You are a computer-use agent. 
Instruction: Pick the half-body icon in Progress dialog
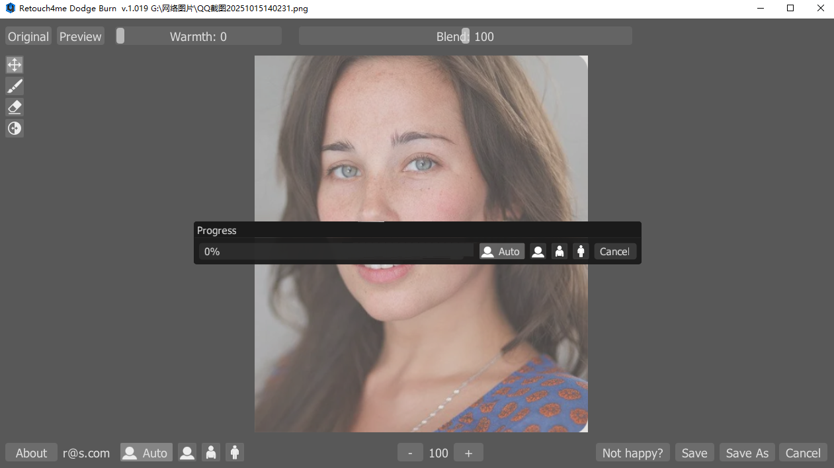tap(560, 252)
